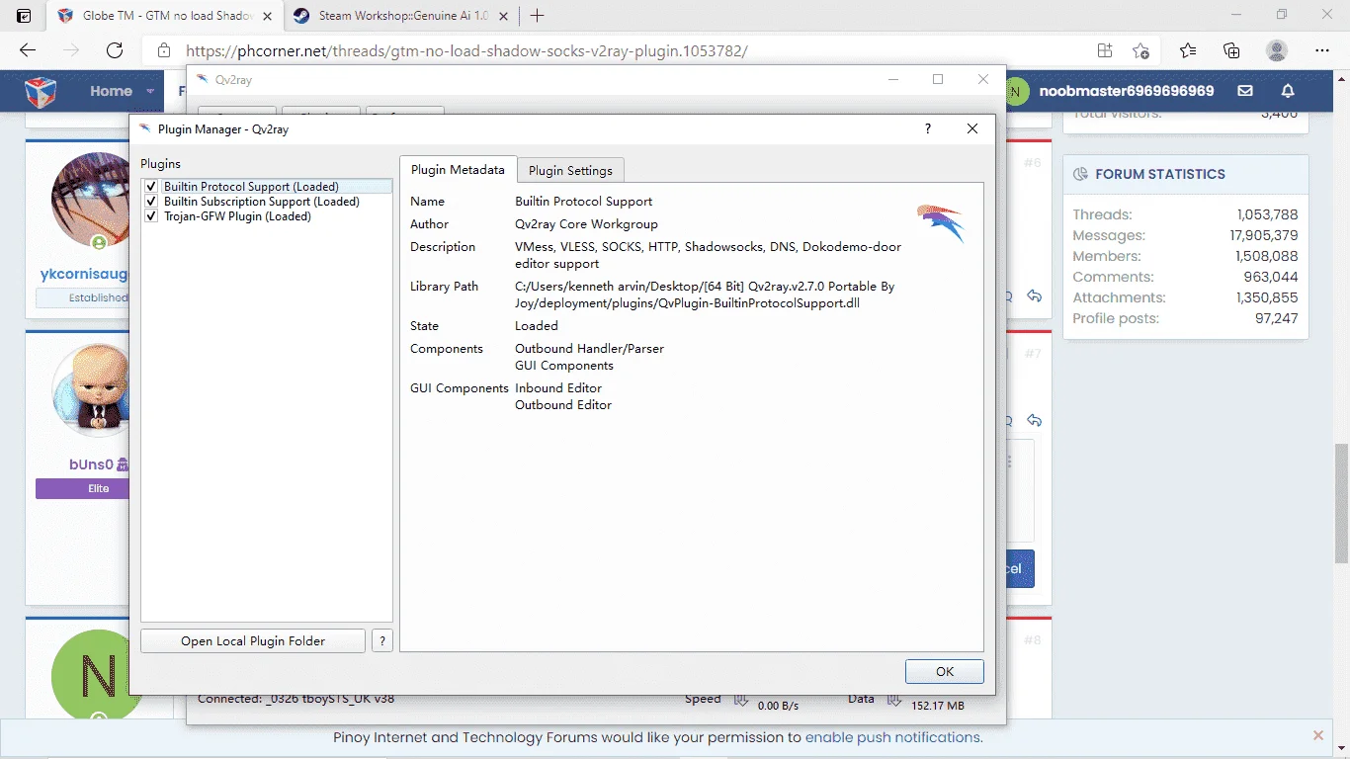Click the app available icon in address bar
1350x759 pixels.
click(1105, 50)
